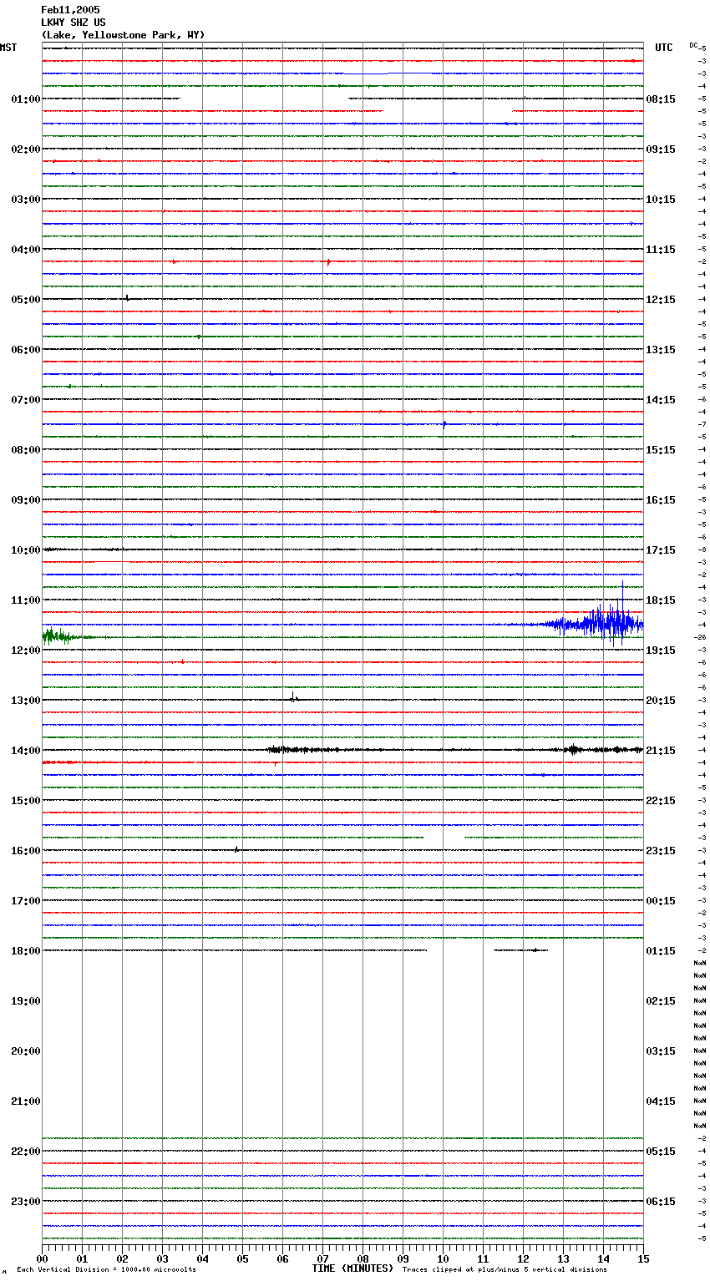Select the 15:00 MST time label

[x=26, y=801]
